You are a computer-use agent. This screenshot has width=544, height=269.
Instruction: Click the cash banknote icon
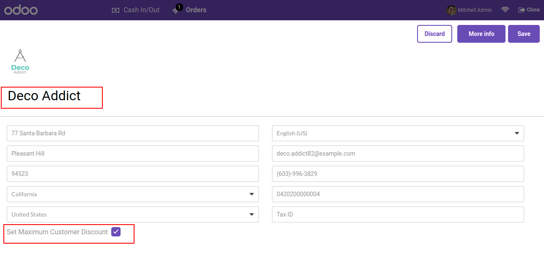coord(115,10)
